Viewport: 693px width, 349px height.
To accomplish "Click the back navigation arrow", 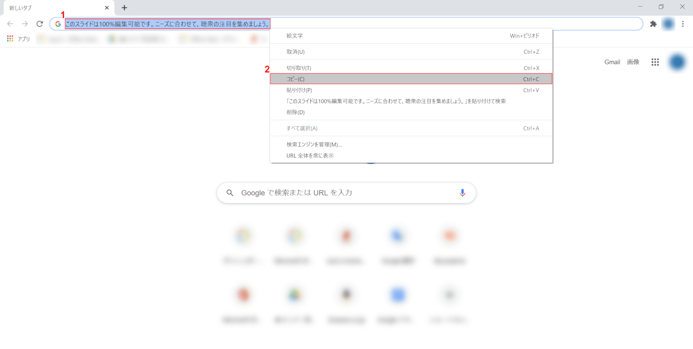I will 10,24.
